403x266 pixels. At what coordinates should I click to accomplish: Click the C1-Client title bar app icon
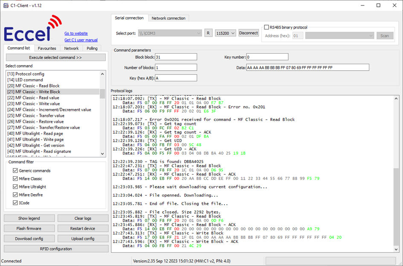(x=6, y=5)
